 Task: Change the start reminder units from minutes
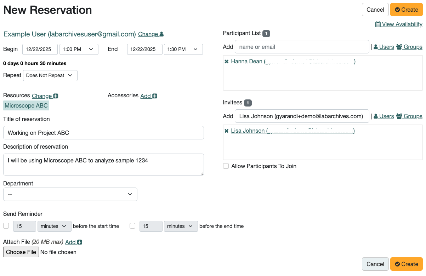[x=54, y=226]
